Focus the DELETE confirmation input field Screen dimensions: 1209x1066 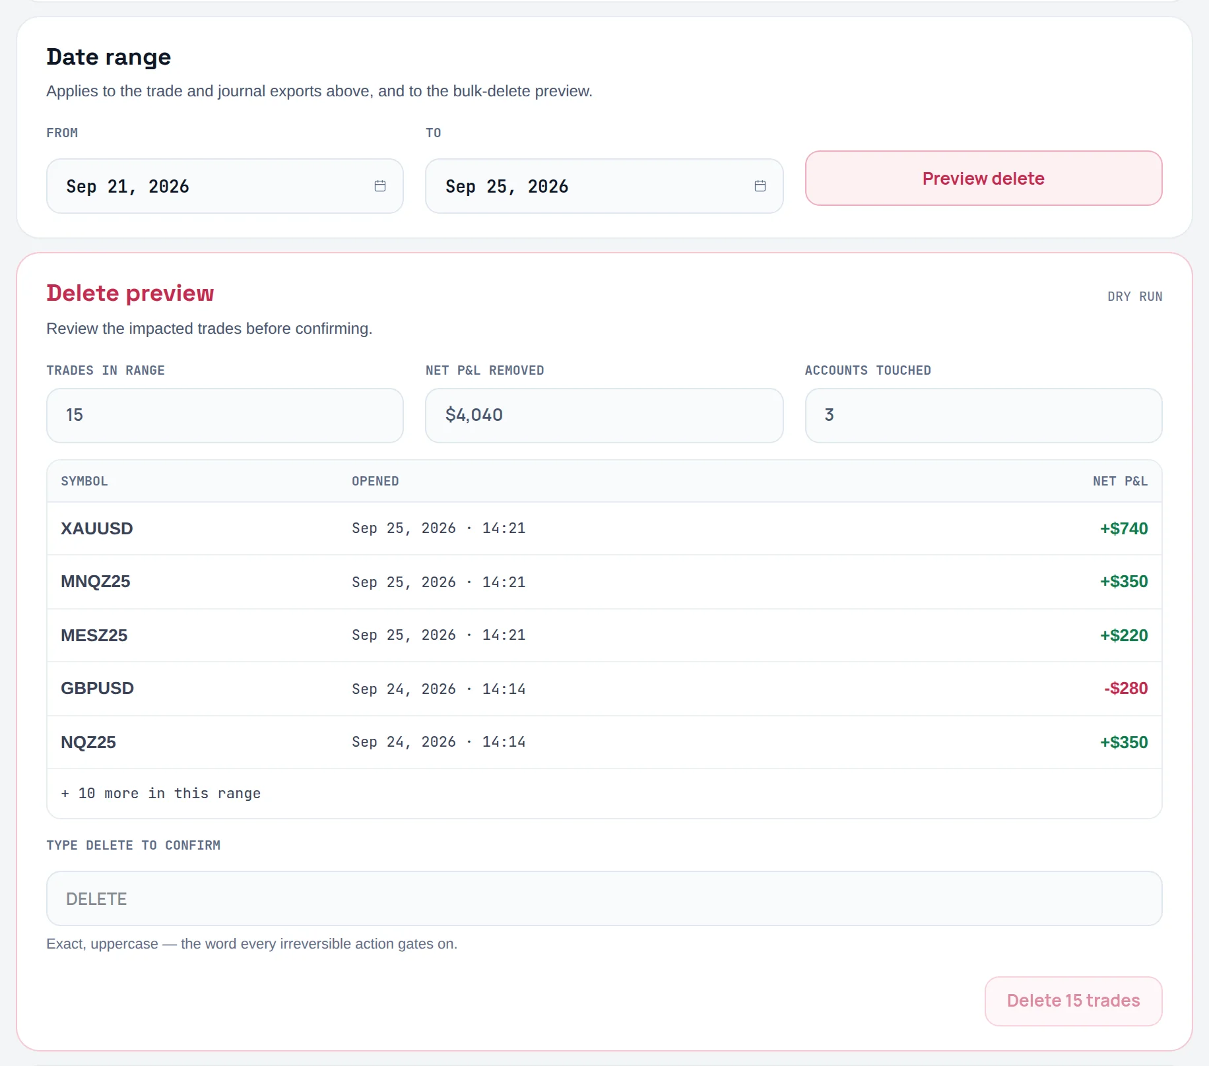point(604,898)
